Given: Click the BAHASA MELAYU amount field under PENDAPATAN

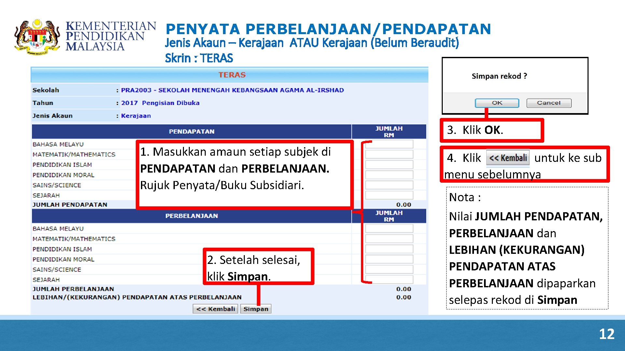Looking at the screenshot, I should 389,144.
